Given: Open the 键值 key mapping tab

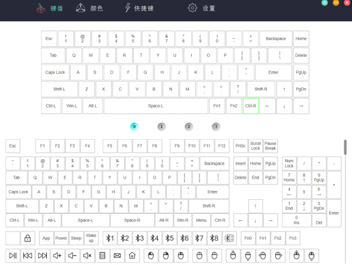Looking at the screenshot, I should click(49, 8).
